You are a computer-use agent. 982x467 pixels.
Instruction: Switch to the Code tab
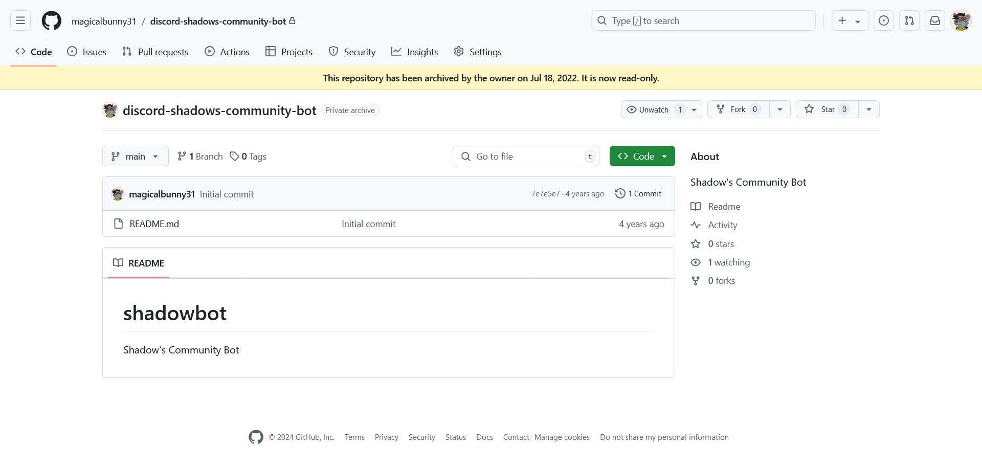pyautogui.click(x=34, y=52)
